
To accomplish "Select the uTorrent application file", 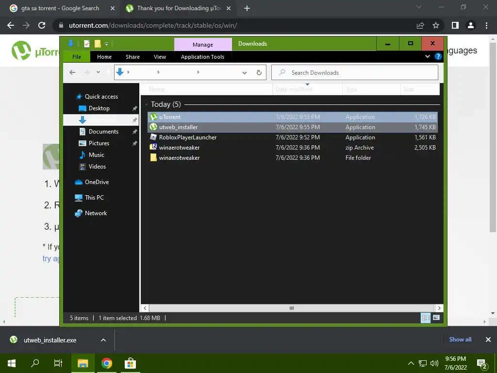I will click(293, 117).
